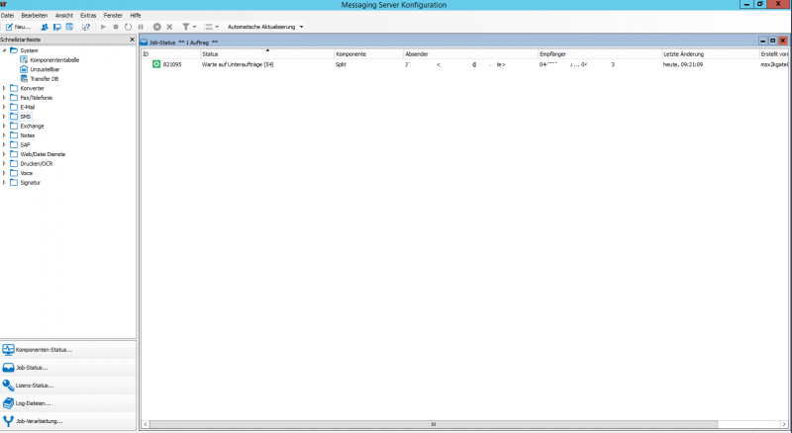Open the Bearbeiten menu
The image size is (792, 433).
tap(34, 16)
